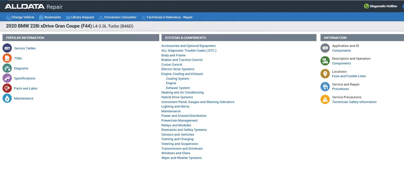View ALL Diagnostic Trouble Codes (DTC)
This screenshot has height=186, width=404.
(x=189, y=50)
